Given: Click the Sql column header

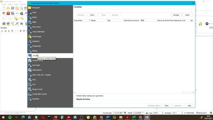Looking at the screenshot, I should pyautogui.click(x=192, y=20).
